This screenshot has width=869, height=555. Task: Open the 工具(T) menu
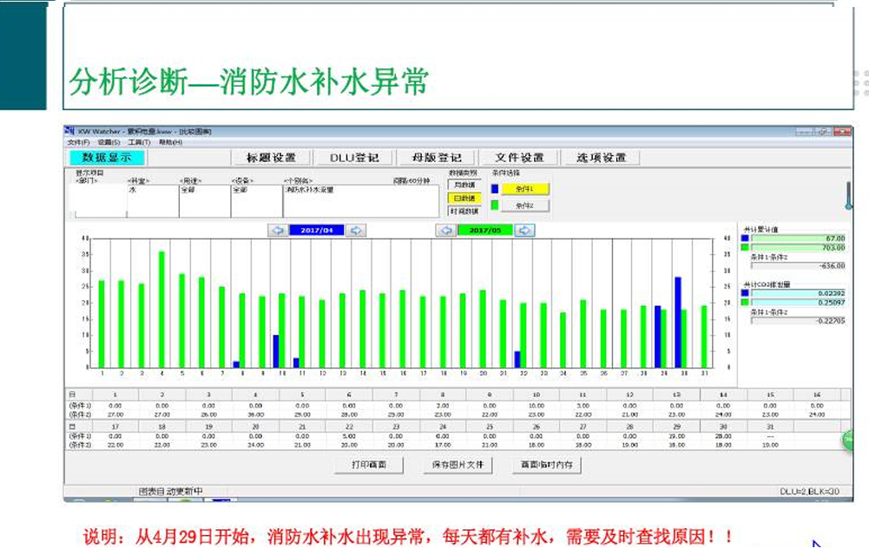pos(139,143)
